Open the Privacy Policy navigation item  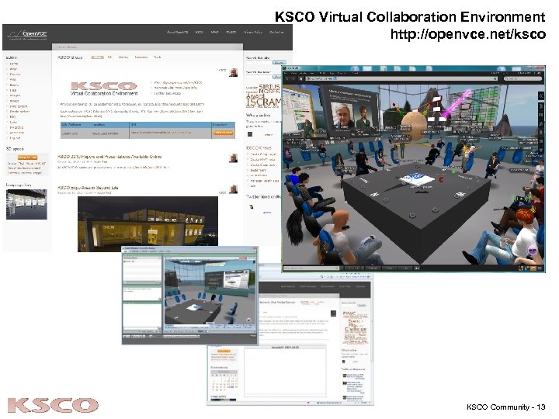(x=253, y=32)
